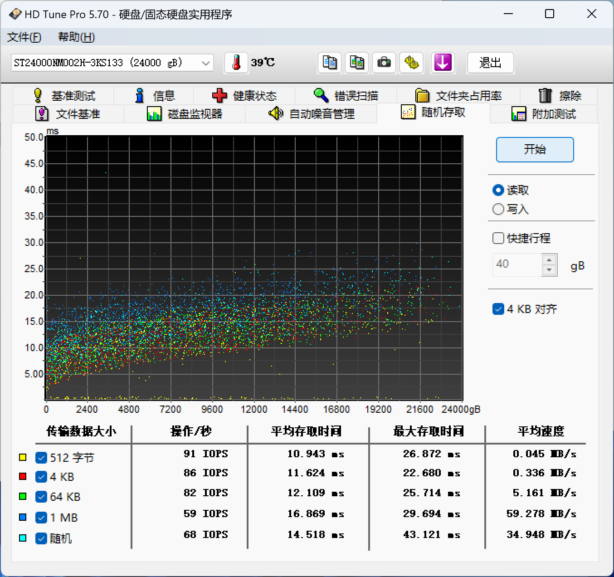
Task: Click the 操作/秒 column header
Action: point(191,431)
